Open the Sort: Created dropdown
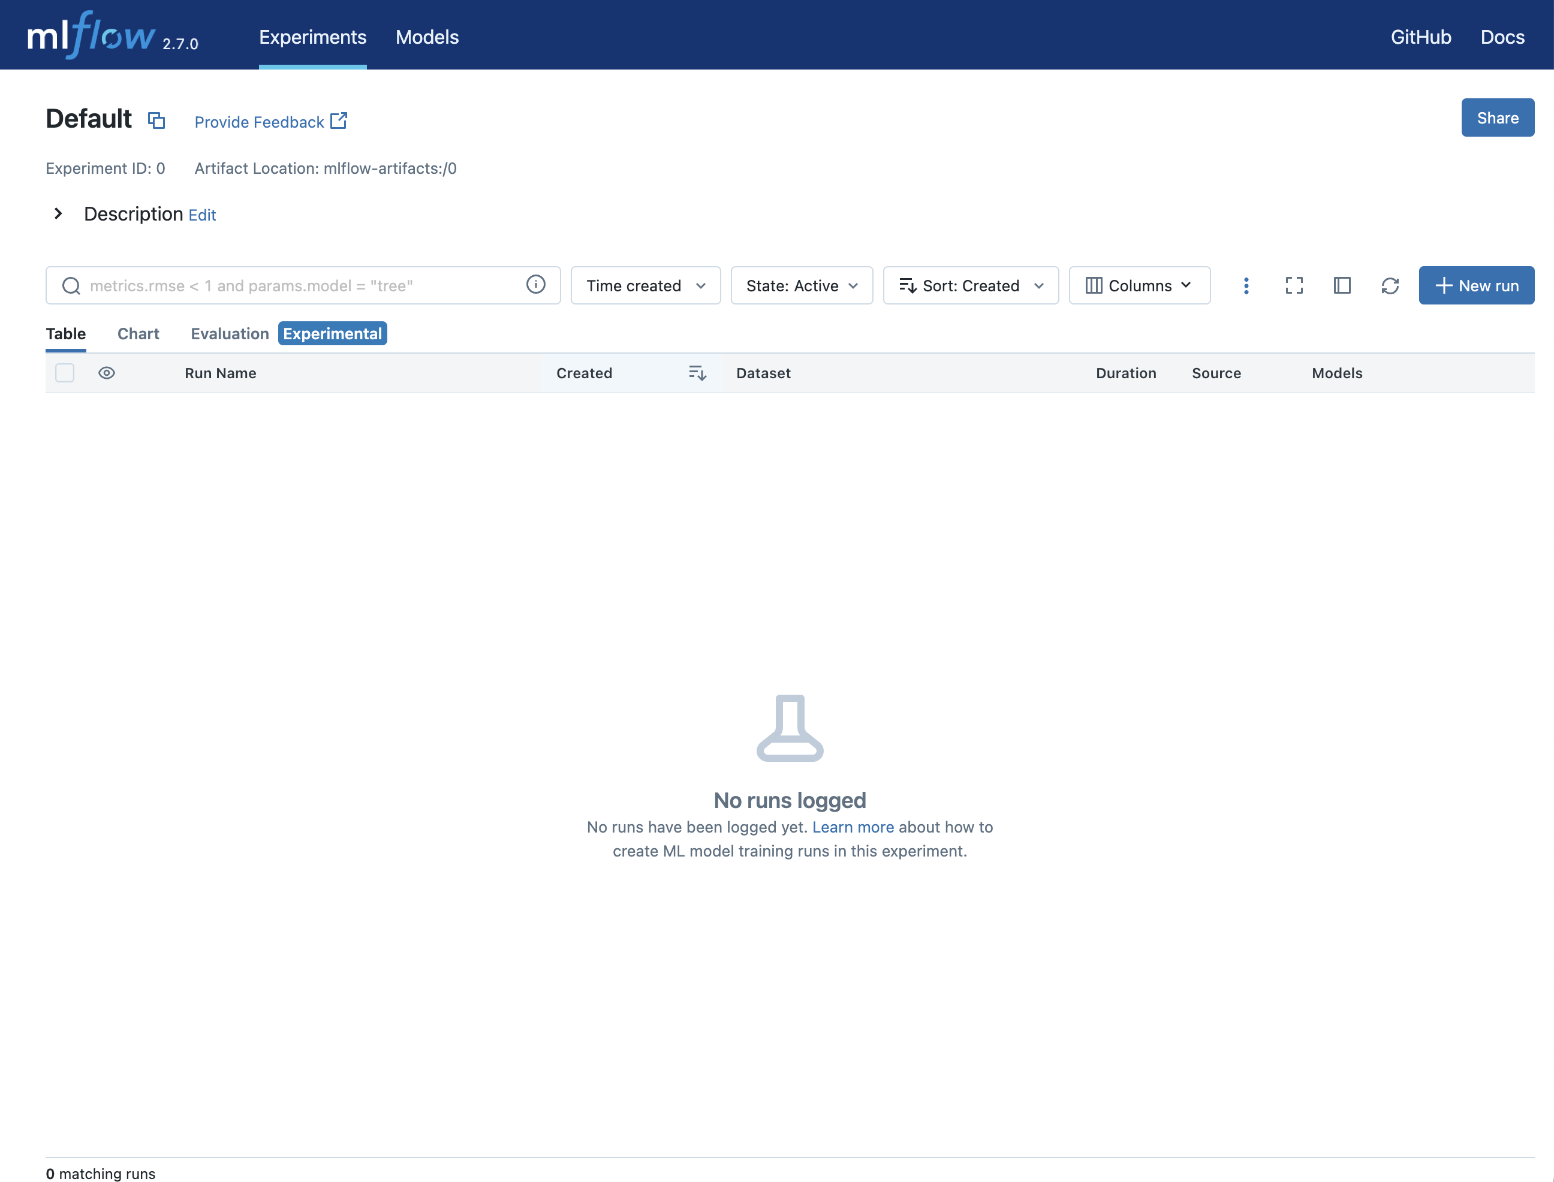The image size is (1554, 1182). coord(970,285)
